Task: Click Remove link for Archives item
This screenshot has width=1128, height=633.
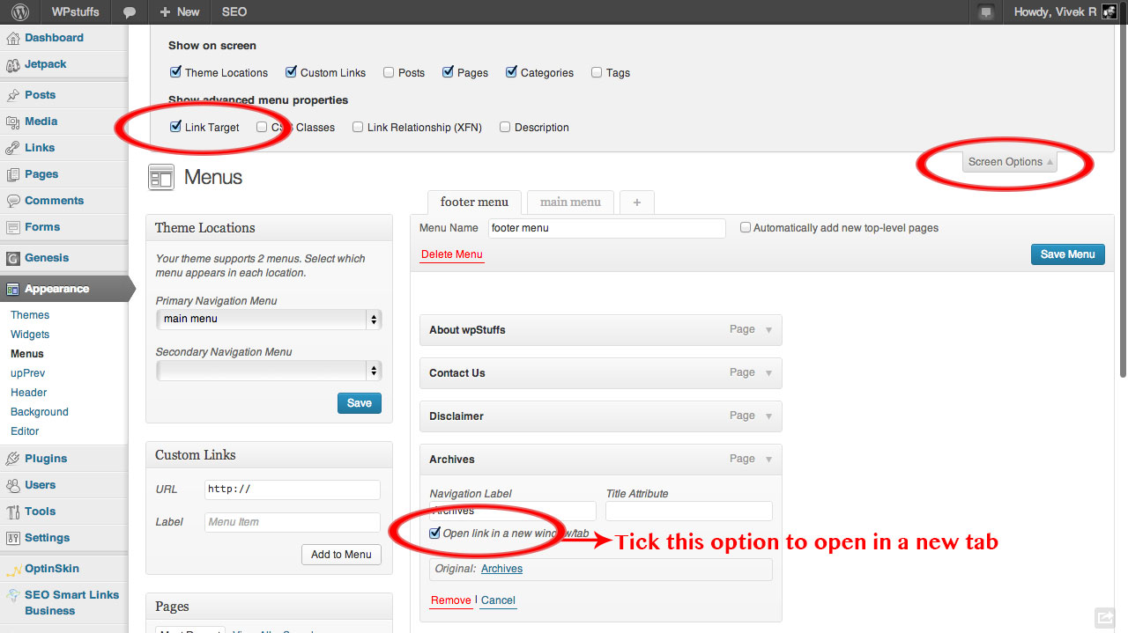Action: point(451,600)
